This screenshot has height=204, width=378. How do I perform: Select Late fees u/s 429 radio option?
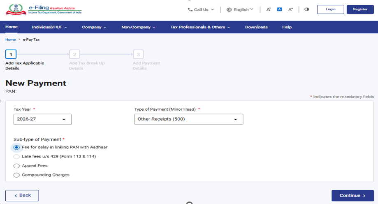[x=16, y=157]
